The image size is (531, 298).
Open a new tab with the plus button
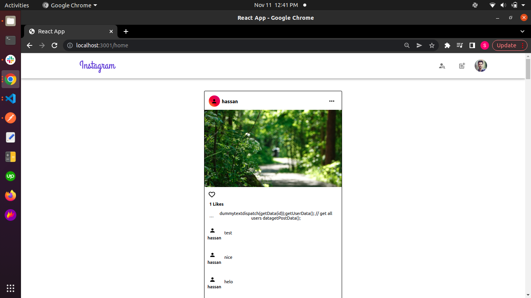pos(126,31)
